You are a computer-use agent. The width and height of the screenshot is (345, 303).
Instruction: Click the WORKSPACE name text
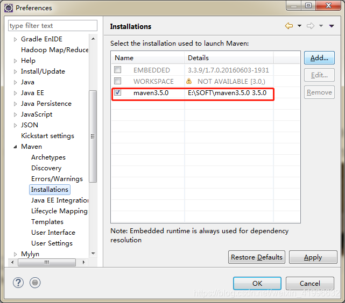pos(153,82)
